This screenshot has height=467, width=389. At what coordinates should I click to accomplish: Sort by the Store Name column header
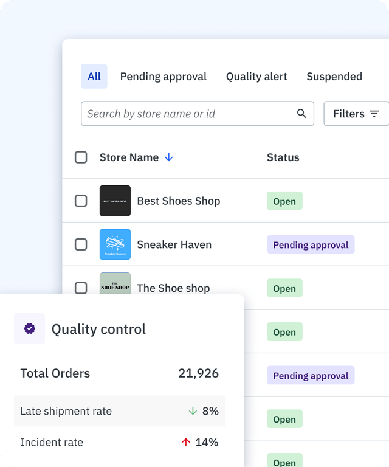(129, 157)
